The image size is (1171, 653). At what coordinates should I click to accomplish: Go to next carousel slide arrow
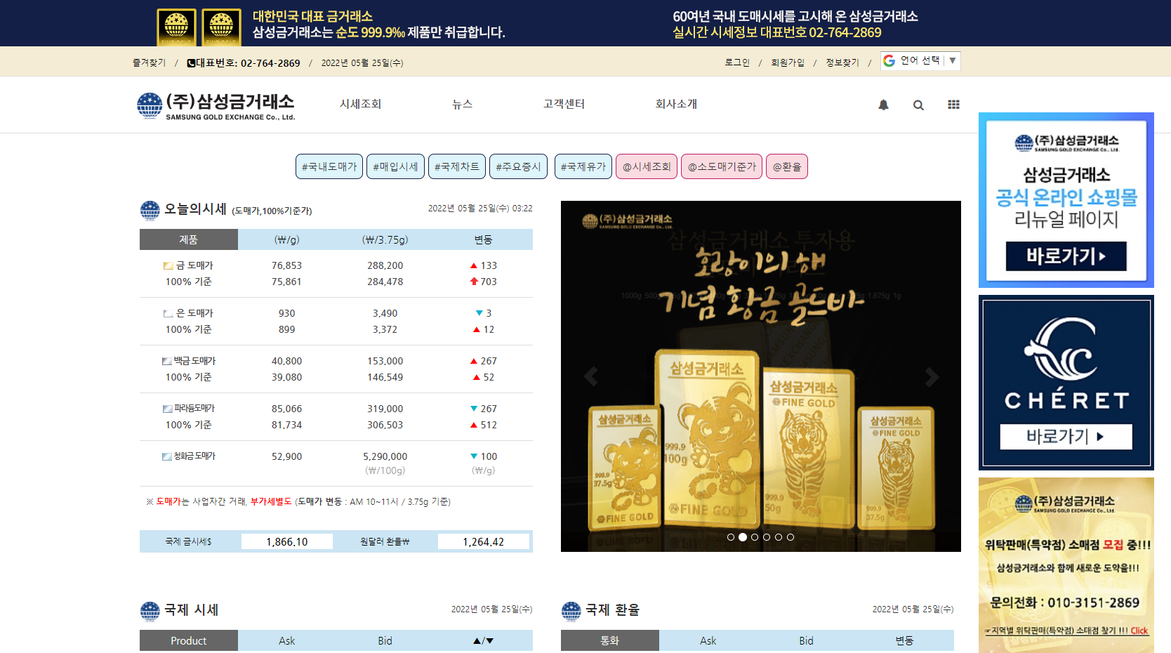click(x=932, y=376)
